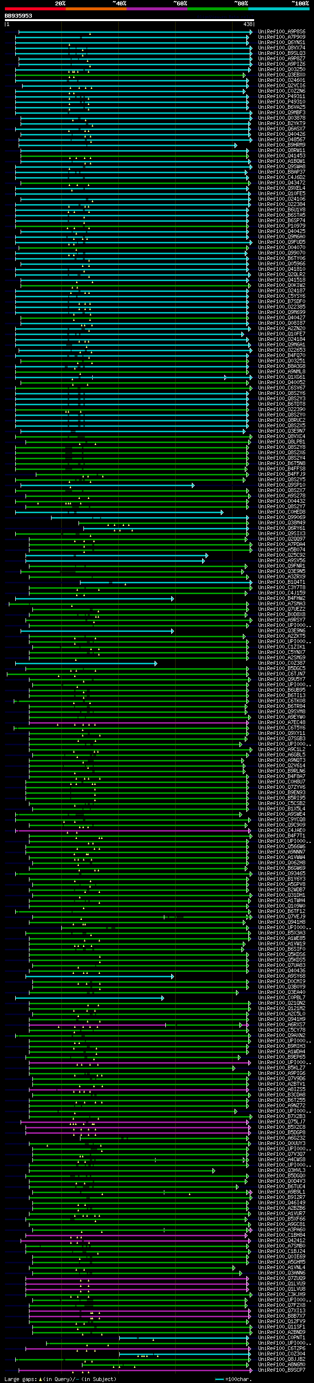
Task: Click the short cyan bar for UniRef100_Q9SP10
Action: pos(107,485)
